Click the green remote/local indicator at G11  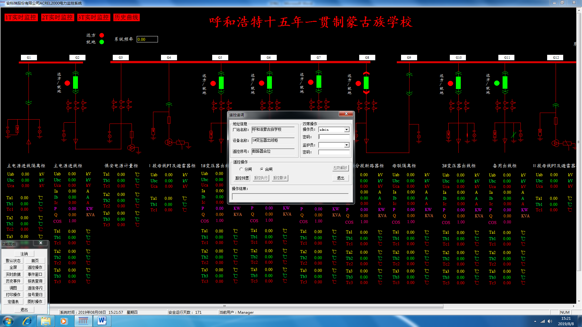pyautogui.click(x=497, y=83)
